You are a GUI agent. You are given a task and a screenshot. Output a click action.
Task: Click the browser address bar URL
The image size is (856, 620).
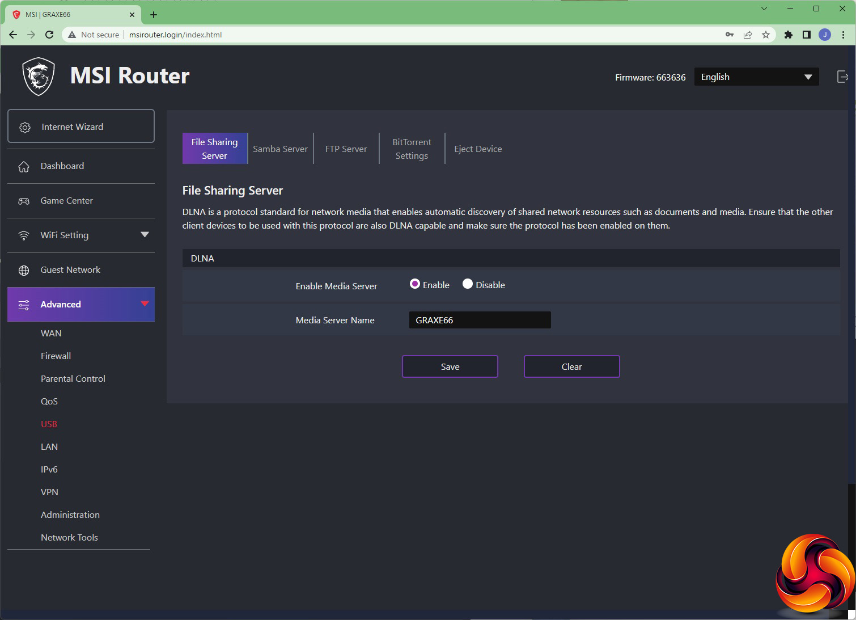point(175,35)
